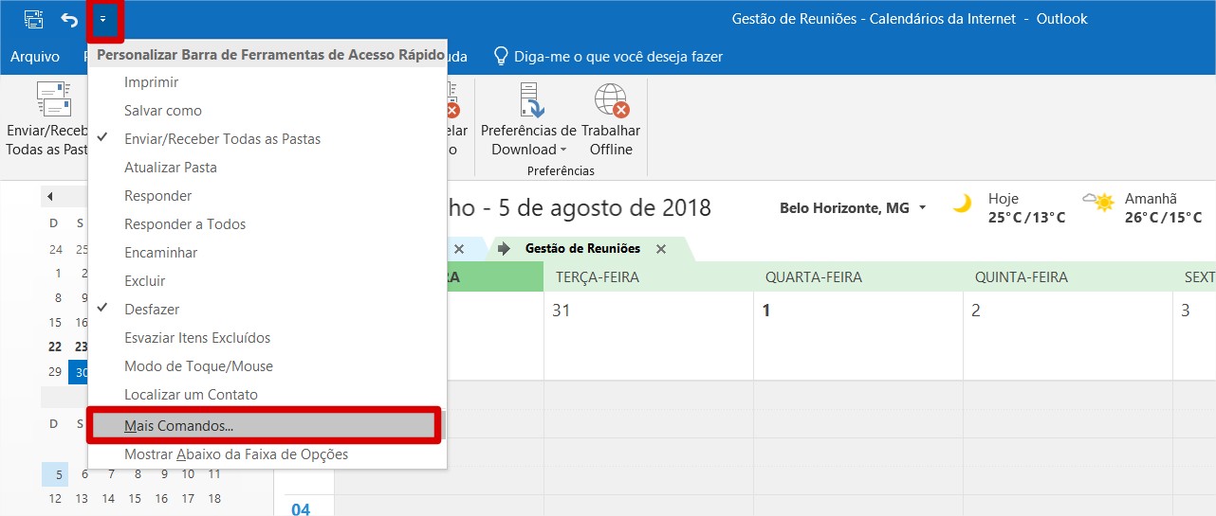This screenshot has height=516, width=1216.
Task: Select day 2 in the calendar grid
Action: (x=1068, y=335)
